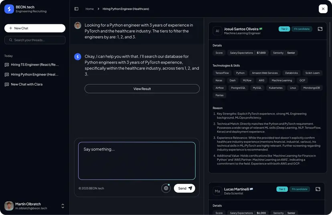
Task: Click Ma avatar on Lucas Martinelli card
Action: pyautogui.click(x=217, y=191)
